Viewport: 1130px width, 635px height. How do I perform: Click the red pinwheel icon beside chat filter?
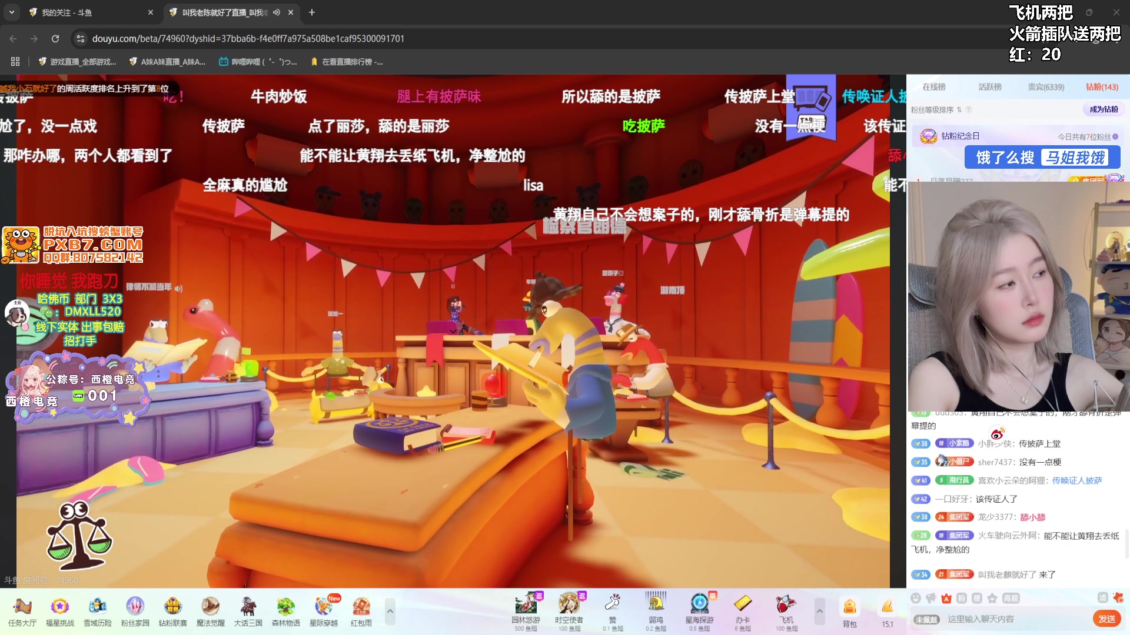tap(1118, 597)
